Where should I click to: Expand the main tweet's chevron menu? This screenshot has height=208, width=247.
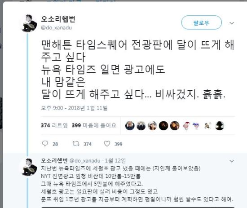pyautogui.click(x=232, y=23)
